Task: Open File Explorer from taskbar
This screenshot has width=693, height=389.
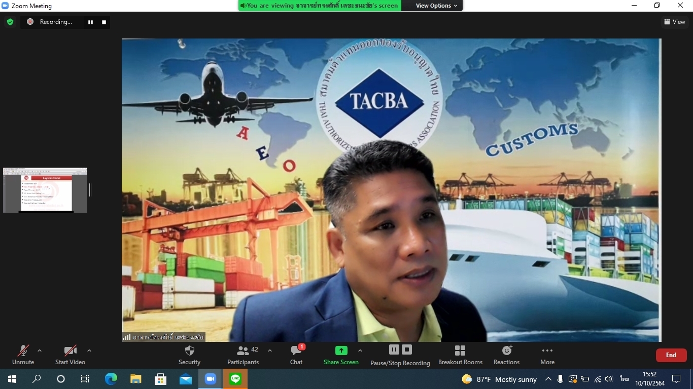Action: click(x=135, y=379)
